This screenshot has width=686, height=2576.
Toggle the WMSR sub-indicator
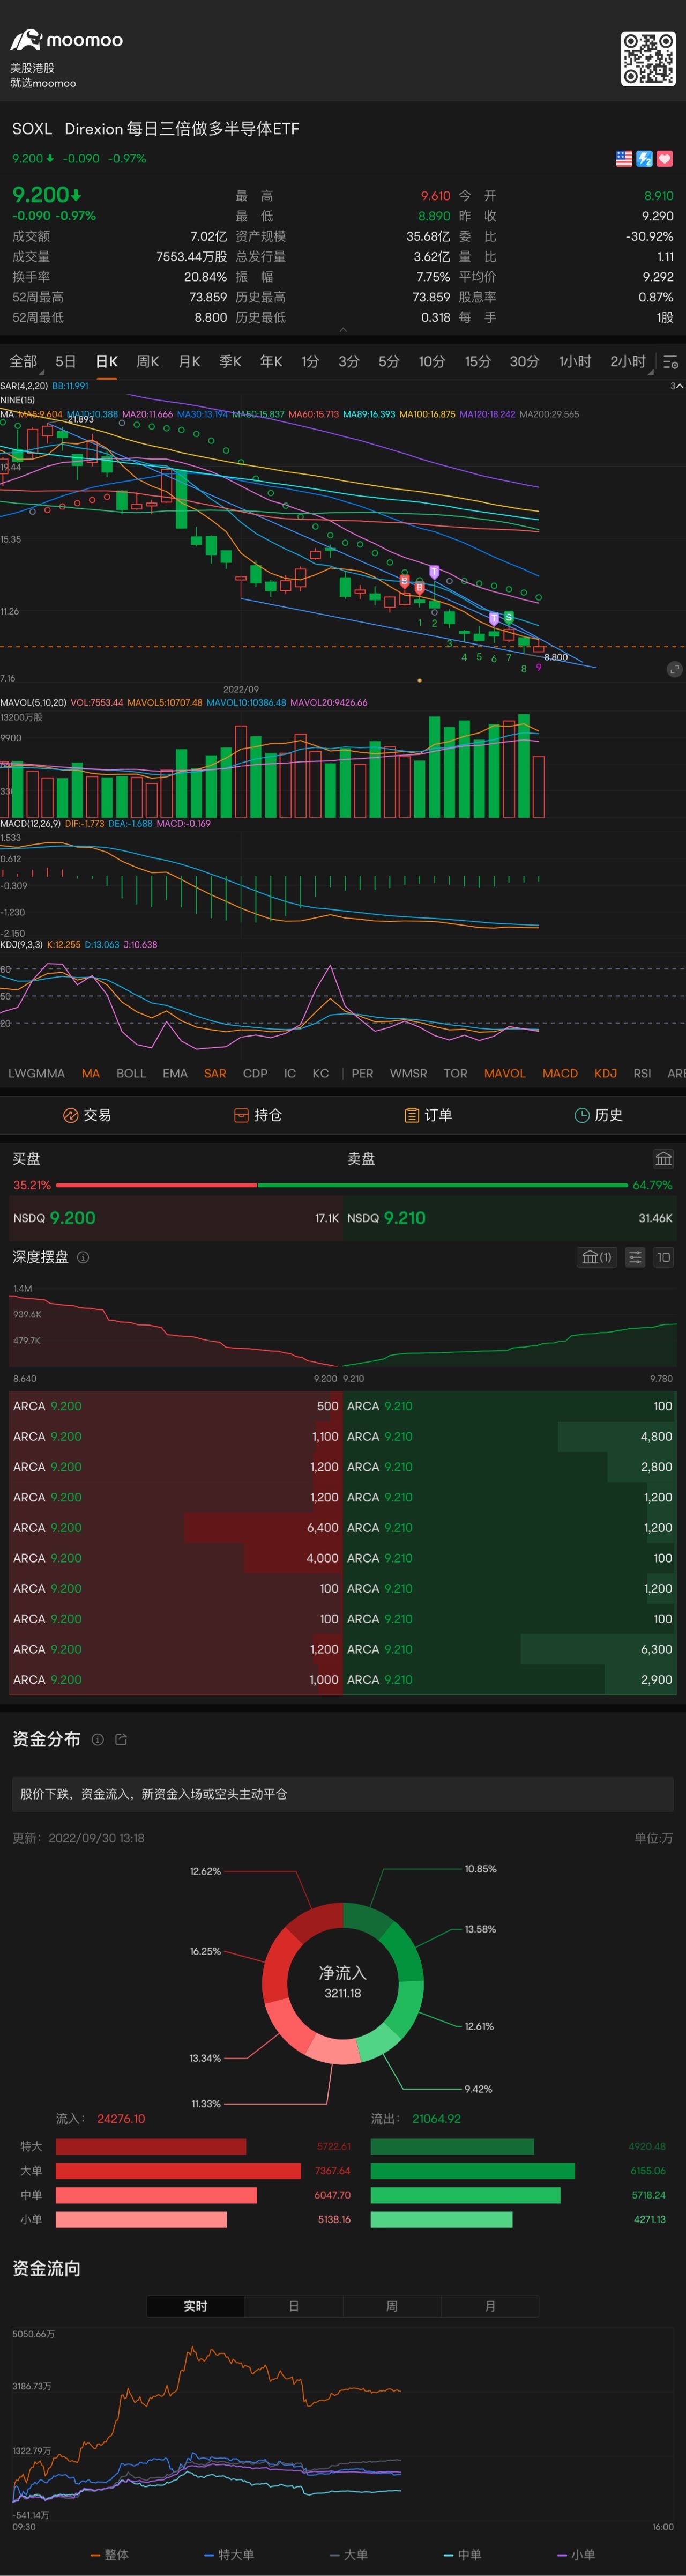click(x=408, y=1073)
